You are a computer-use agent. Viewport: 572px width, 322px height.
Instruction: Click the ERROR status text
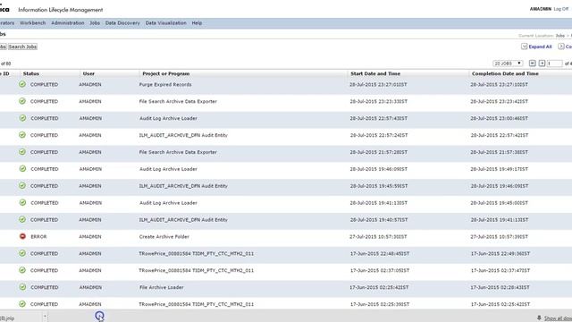tap(38, 236)
